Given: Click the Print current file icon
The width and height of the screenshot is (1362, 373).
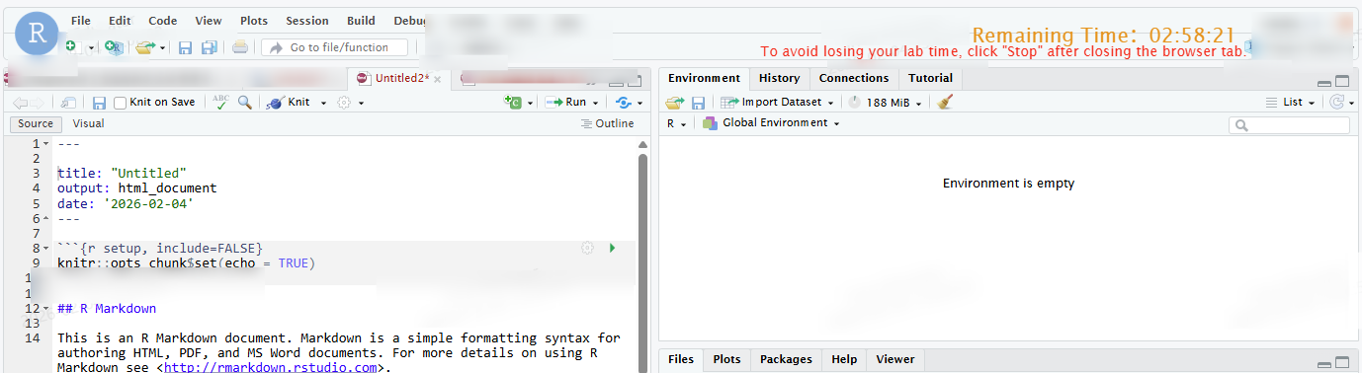Looking at the screenshot, I should pyautogui.click(x=240, y=47).
